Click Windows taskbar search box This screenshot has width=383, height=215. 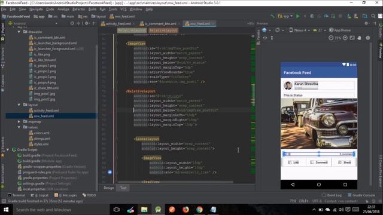tap(60, 210)
